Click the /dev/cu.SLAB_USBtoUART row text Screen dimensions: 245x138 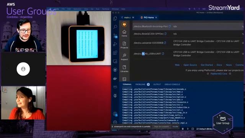point(147,54)
